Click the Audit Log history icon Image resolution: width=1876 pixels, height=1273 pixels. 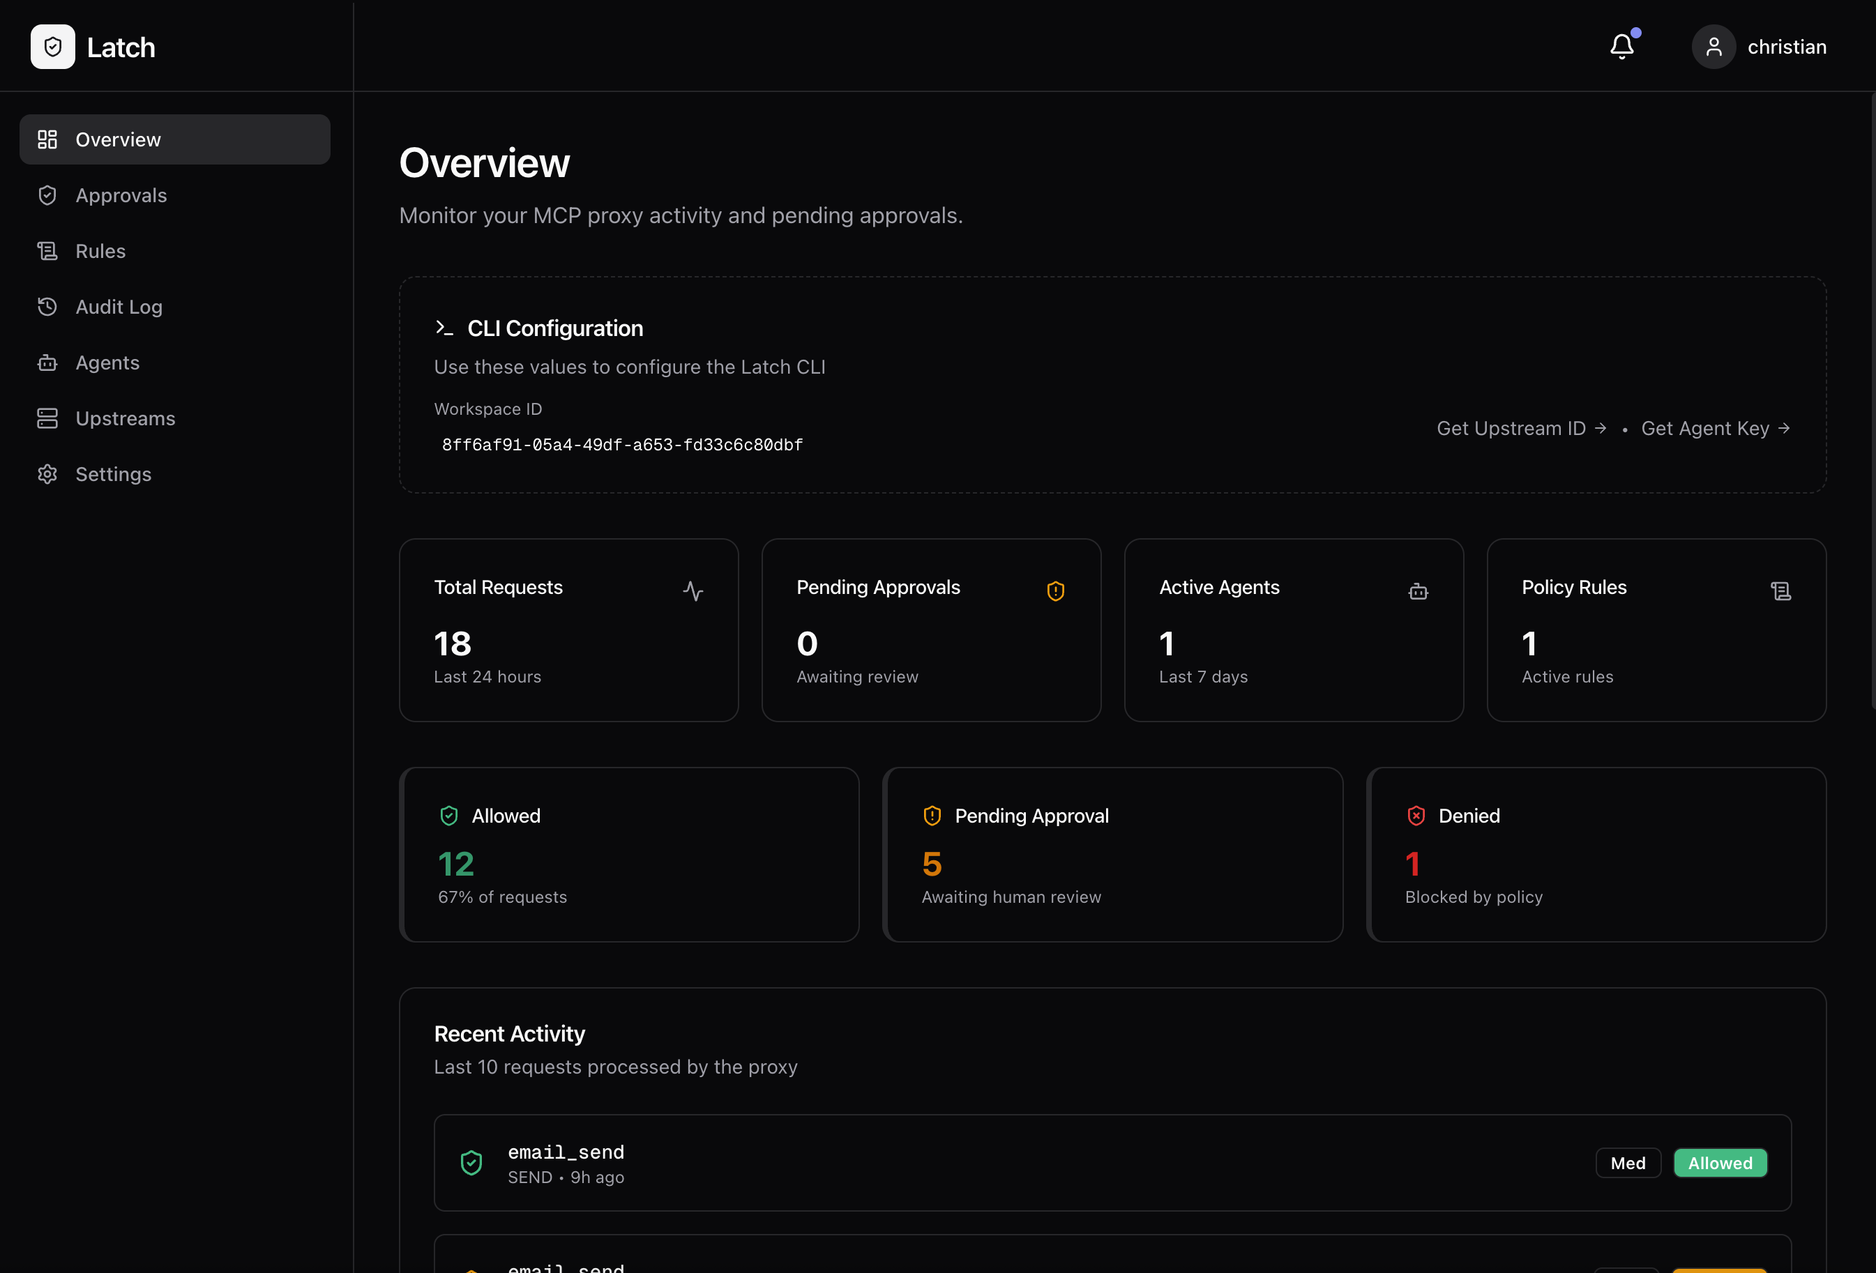pos(47,307)
